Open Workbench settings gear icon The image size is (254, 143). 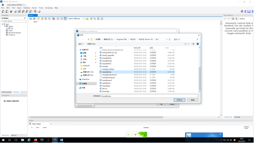[242, 11]
